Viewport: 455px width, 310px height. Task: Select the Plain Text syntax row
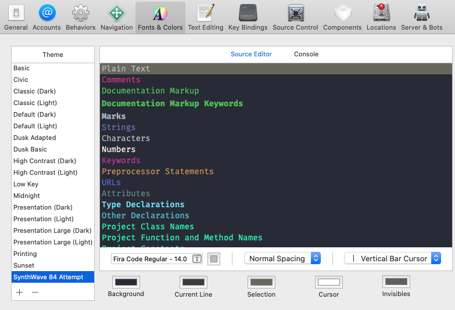276,69
